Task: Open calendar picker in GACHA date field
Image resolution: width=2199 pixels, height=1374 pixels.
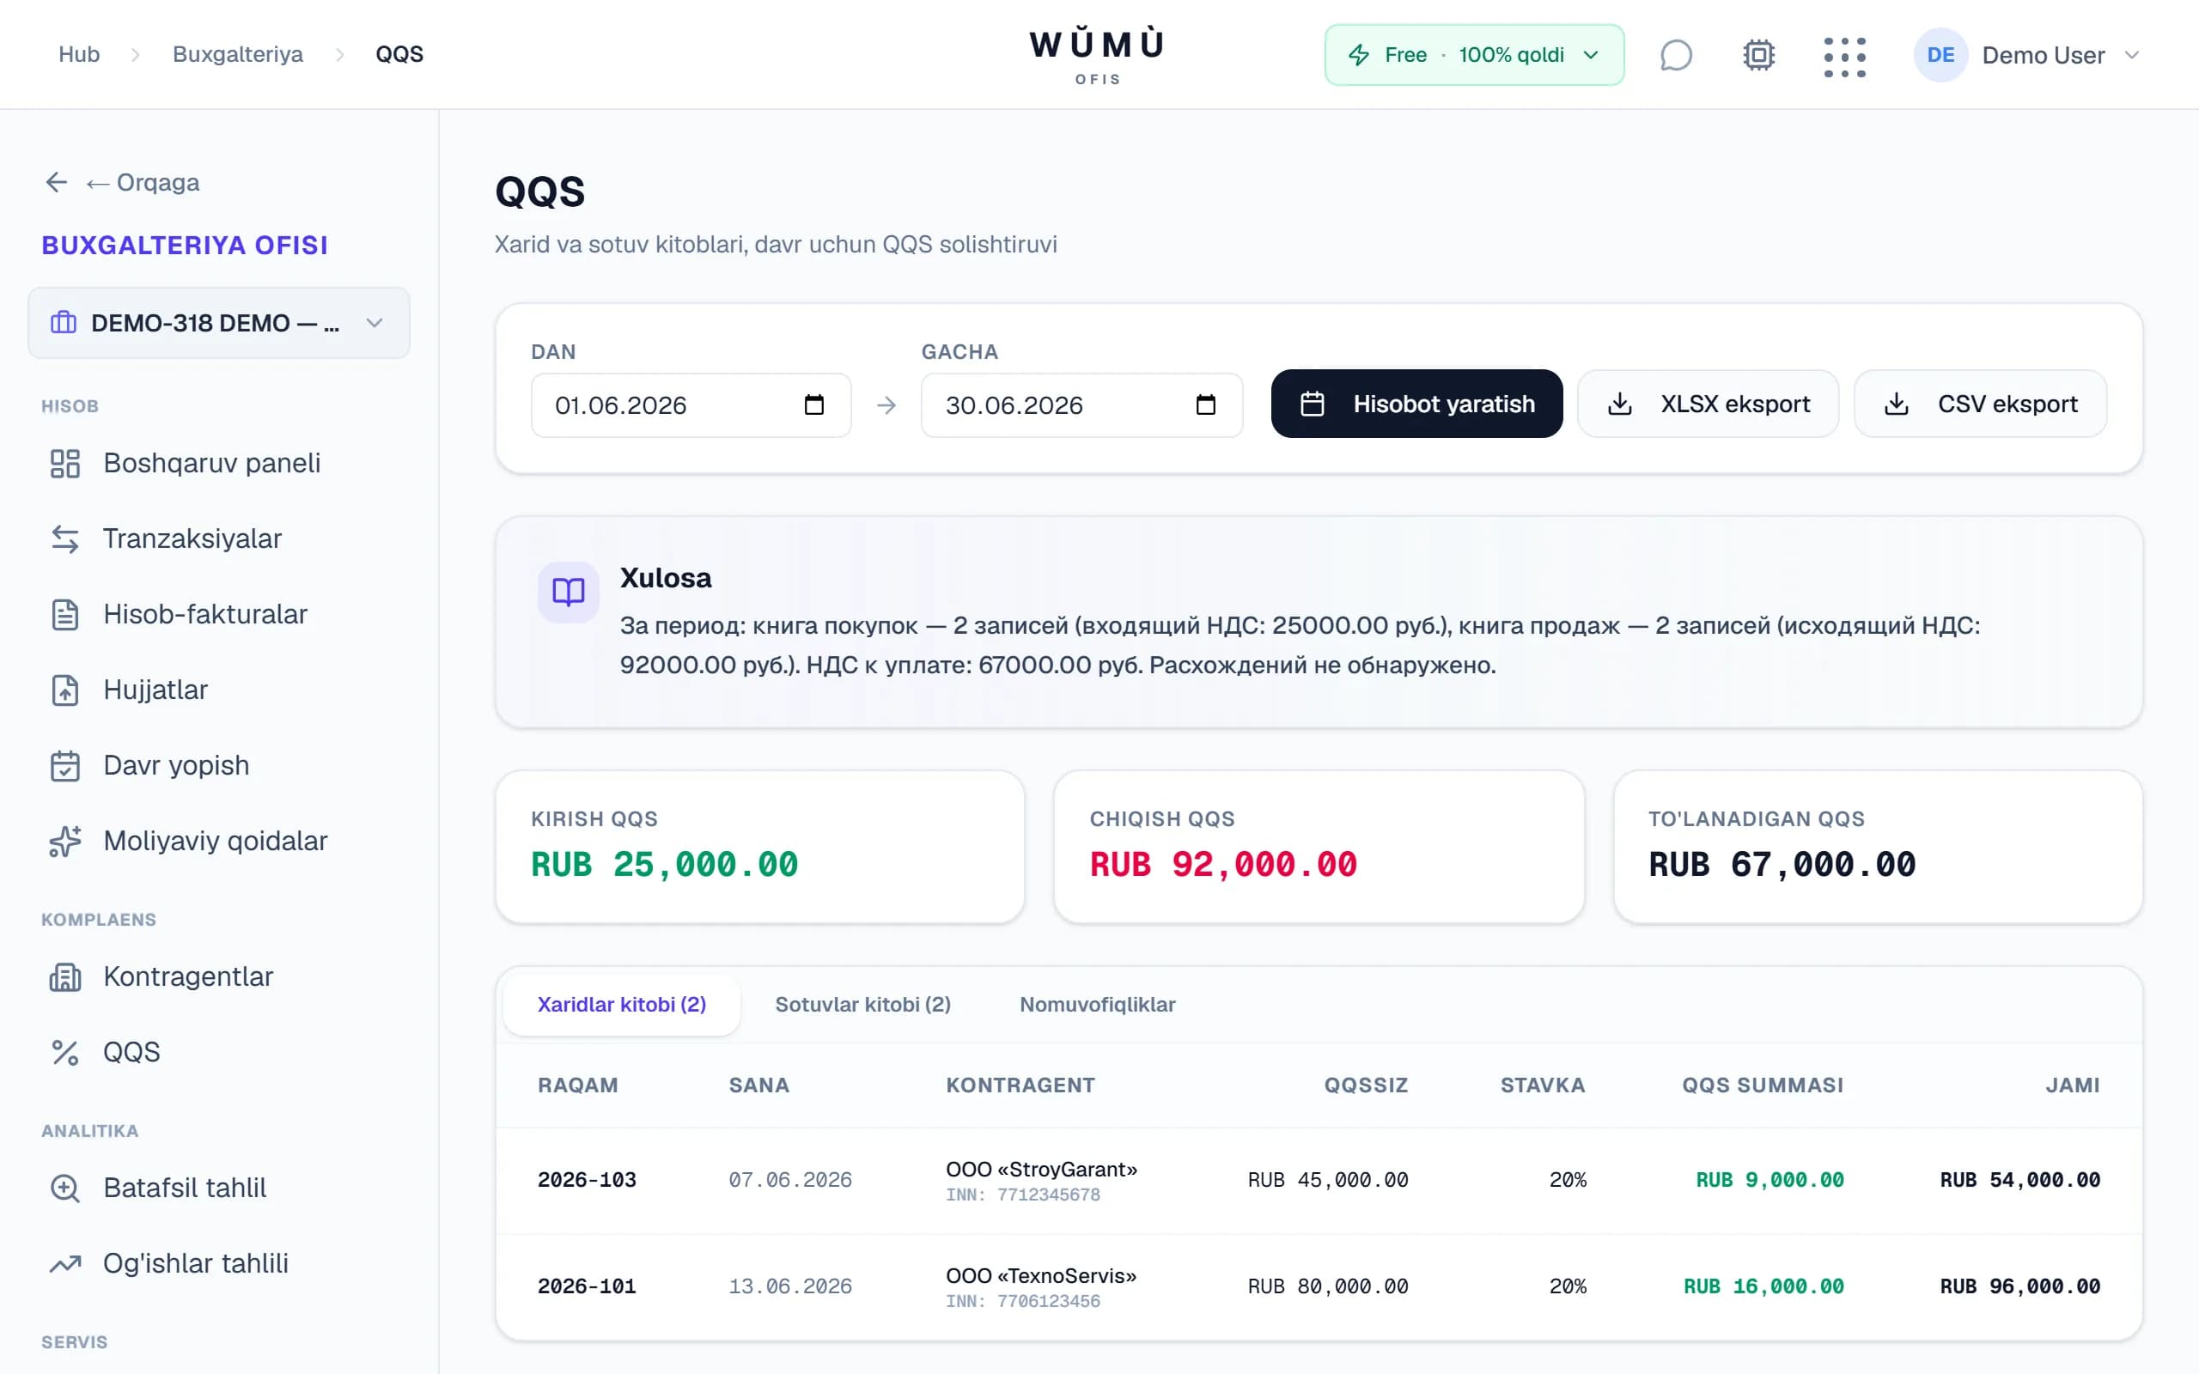Action: [1206, 405]
